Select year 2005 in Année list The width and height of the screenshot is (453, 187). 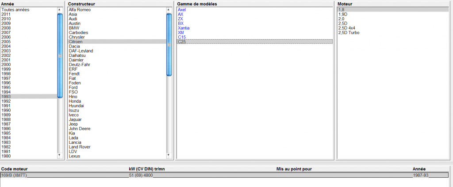point(6,42)
